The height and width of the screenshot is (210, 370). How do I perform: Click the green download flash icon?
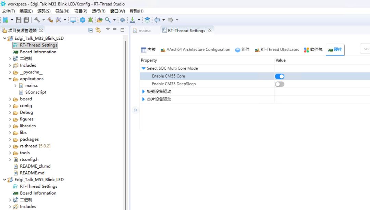pos(132,20)
